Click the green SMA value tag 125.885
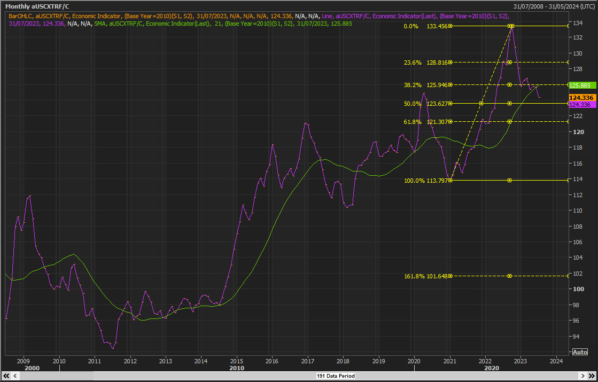The image size is (598, 382). (580, 85)
